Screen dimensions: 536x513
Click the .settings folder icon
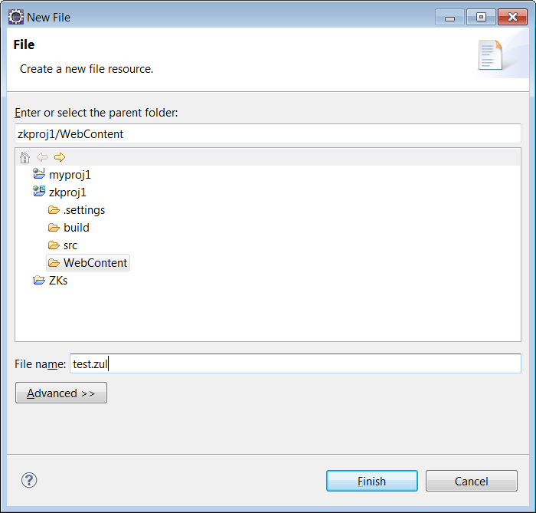pos(54,210)
